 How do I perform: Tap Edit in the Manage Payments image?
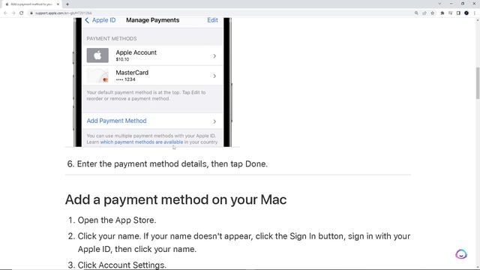point(212,20)
